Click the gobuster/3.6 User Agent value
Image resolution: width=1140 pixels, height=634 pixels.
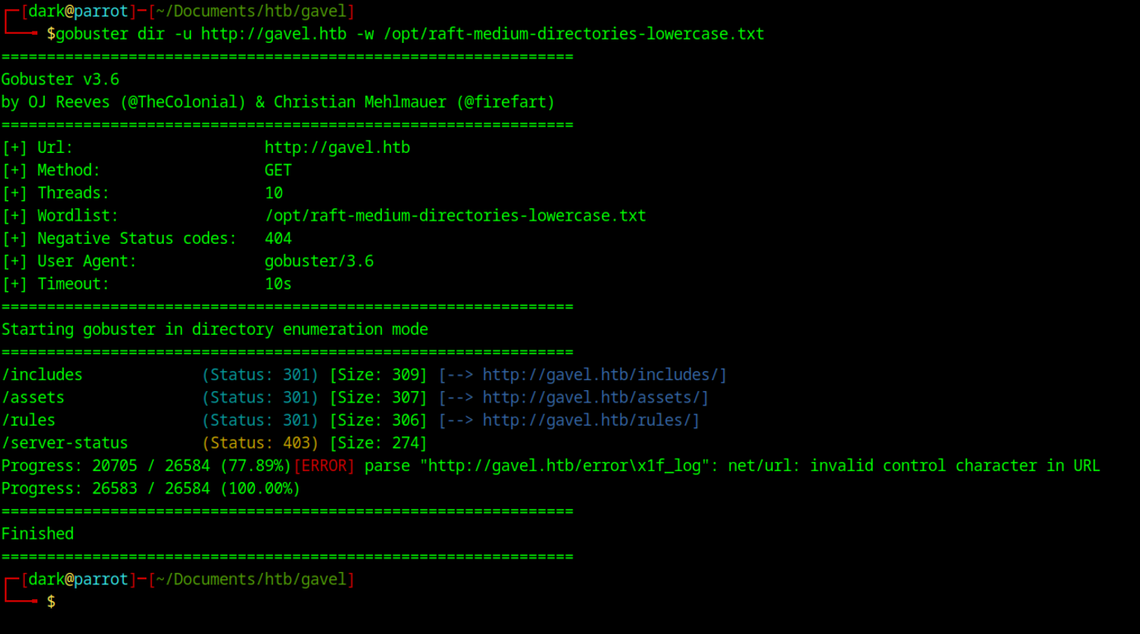pyautogui.click(x=318, y=261)
